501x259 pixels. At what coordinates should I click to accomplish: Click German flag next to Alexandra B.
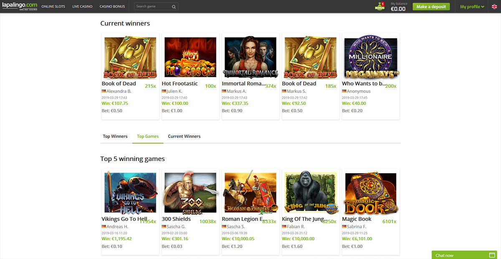click(104, 91)
